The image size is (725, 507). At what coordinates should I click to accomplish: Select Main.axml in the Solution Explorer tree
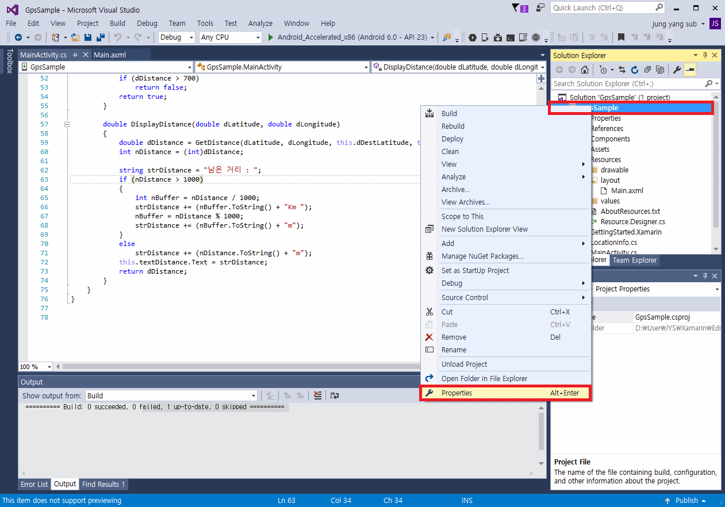tap(627, 191)
